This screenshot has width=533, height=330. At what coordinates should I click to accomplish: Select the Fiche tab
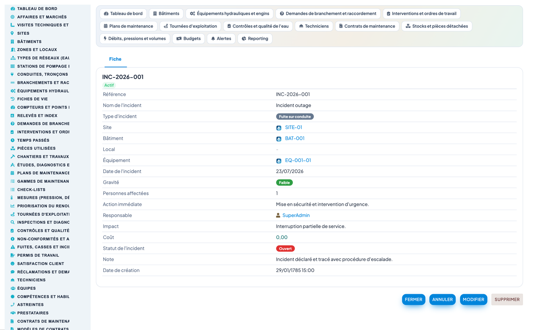click(115, 59)
